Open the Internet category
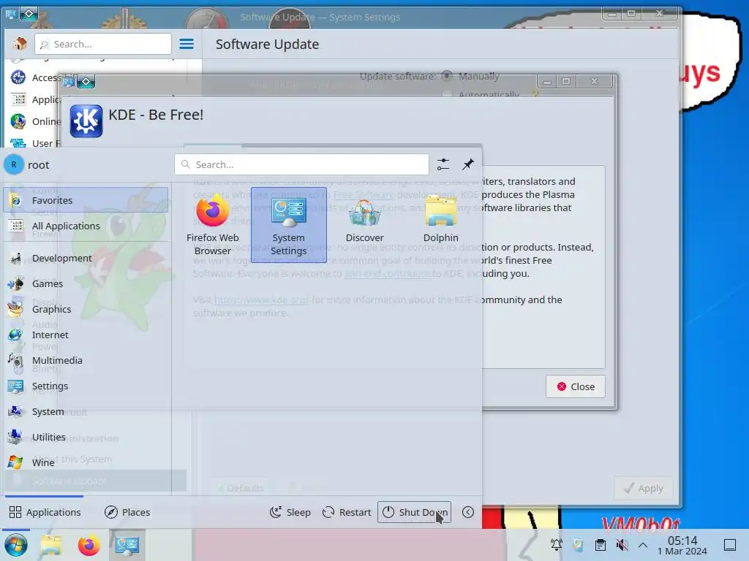 [86, 335]
